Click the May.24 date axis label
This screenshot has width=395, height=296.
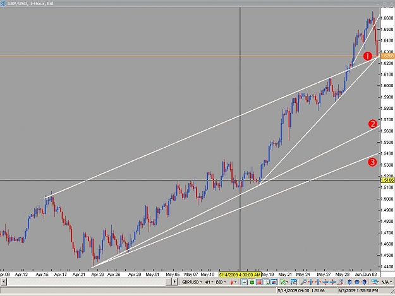(303, 275)
